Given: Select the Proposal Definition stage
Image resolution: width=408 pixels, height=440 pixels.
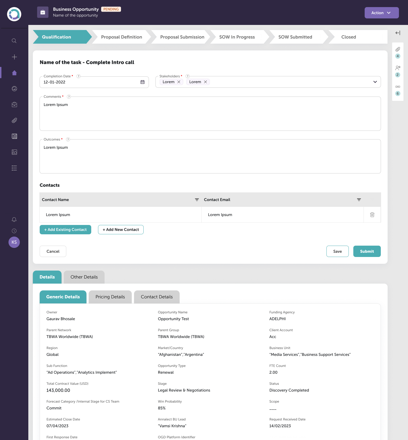Looking at the screenshot, I should (122, 37).
